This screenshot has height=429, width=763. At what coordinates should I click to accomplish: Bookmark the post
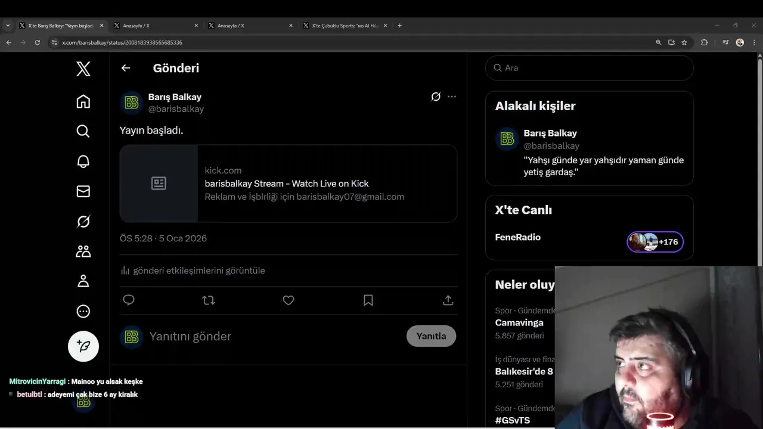point(368,300)
